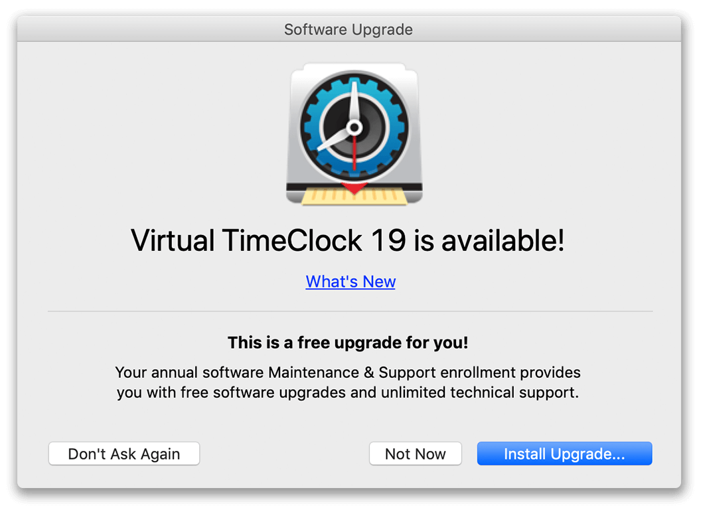Click the blue underlined What's New text
This screenshot has height=506, width=701.
tap(350, 282)
